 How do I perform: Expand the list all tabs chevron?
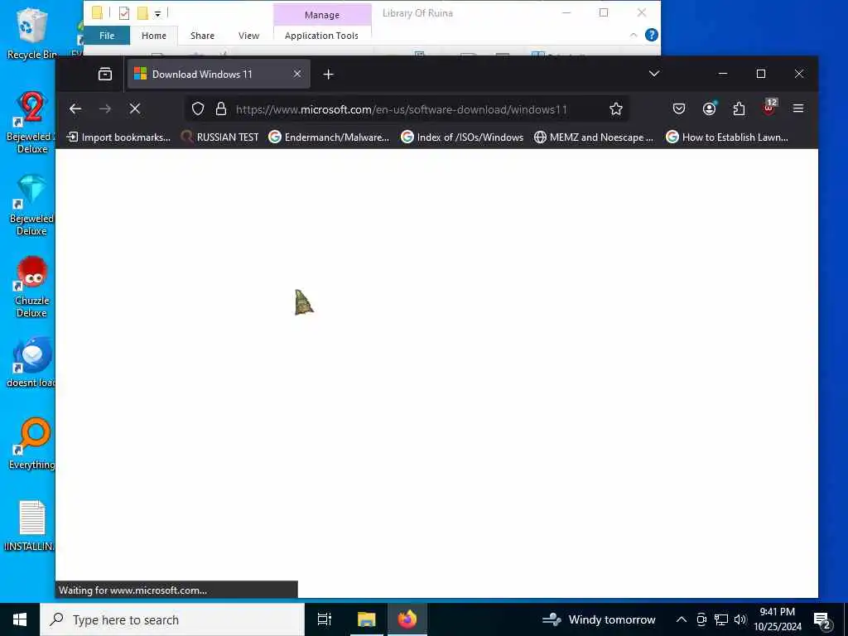654,74
